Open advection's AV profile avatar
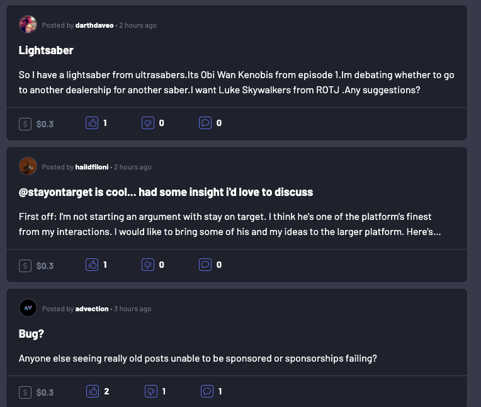This screenshot has width=481, height=407. point(28,308)
